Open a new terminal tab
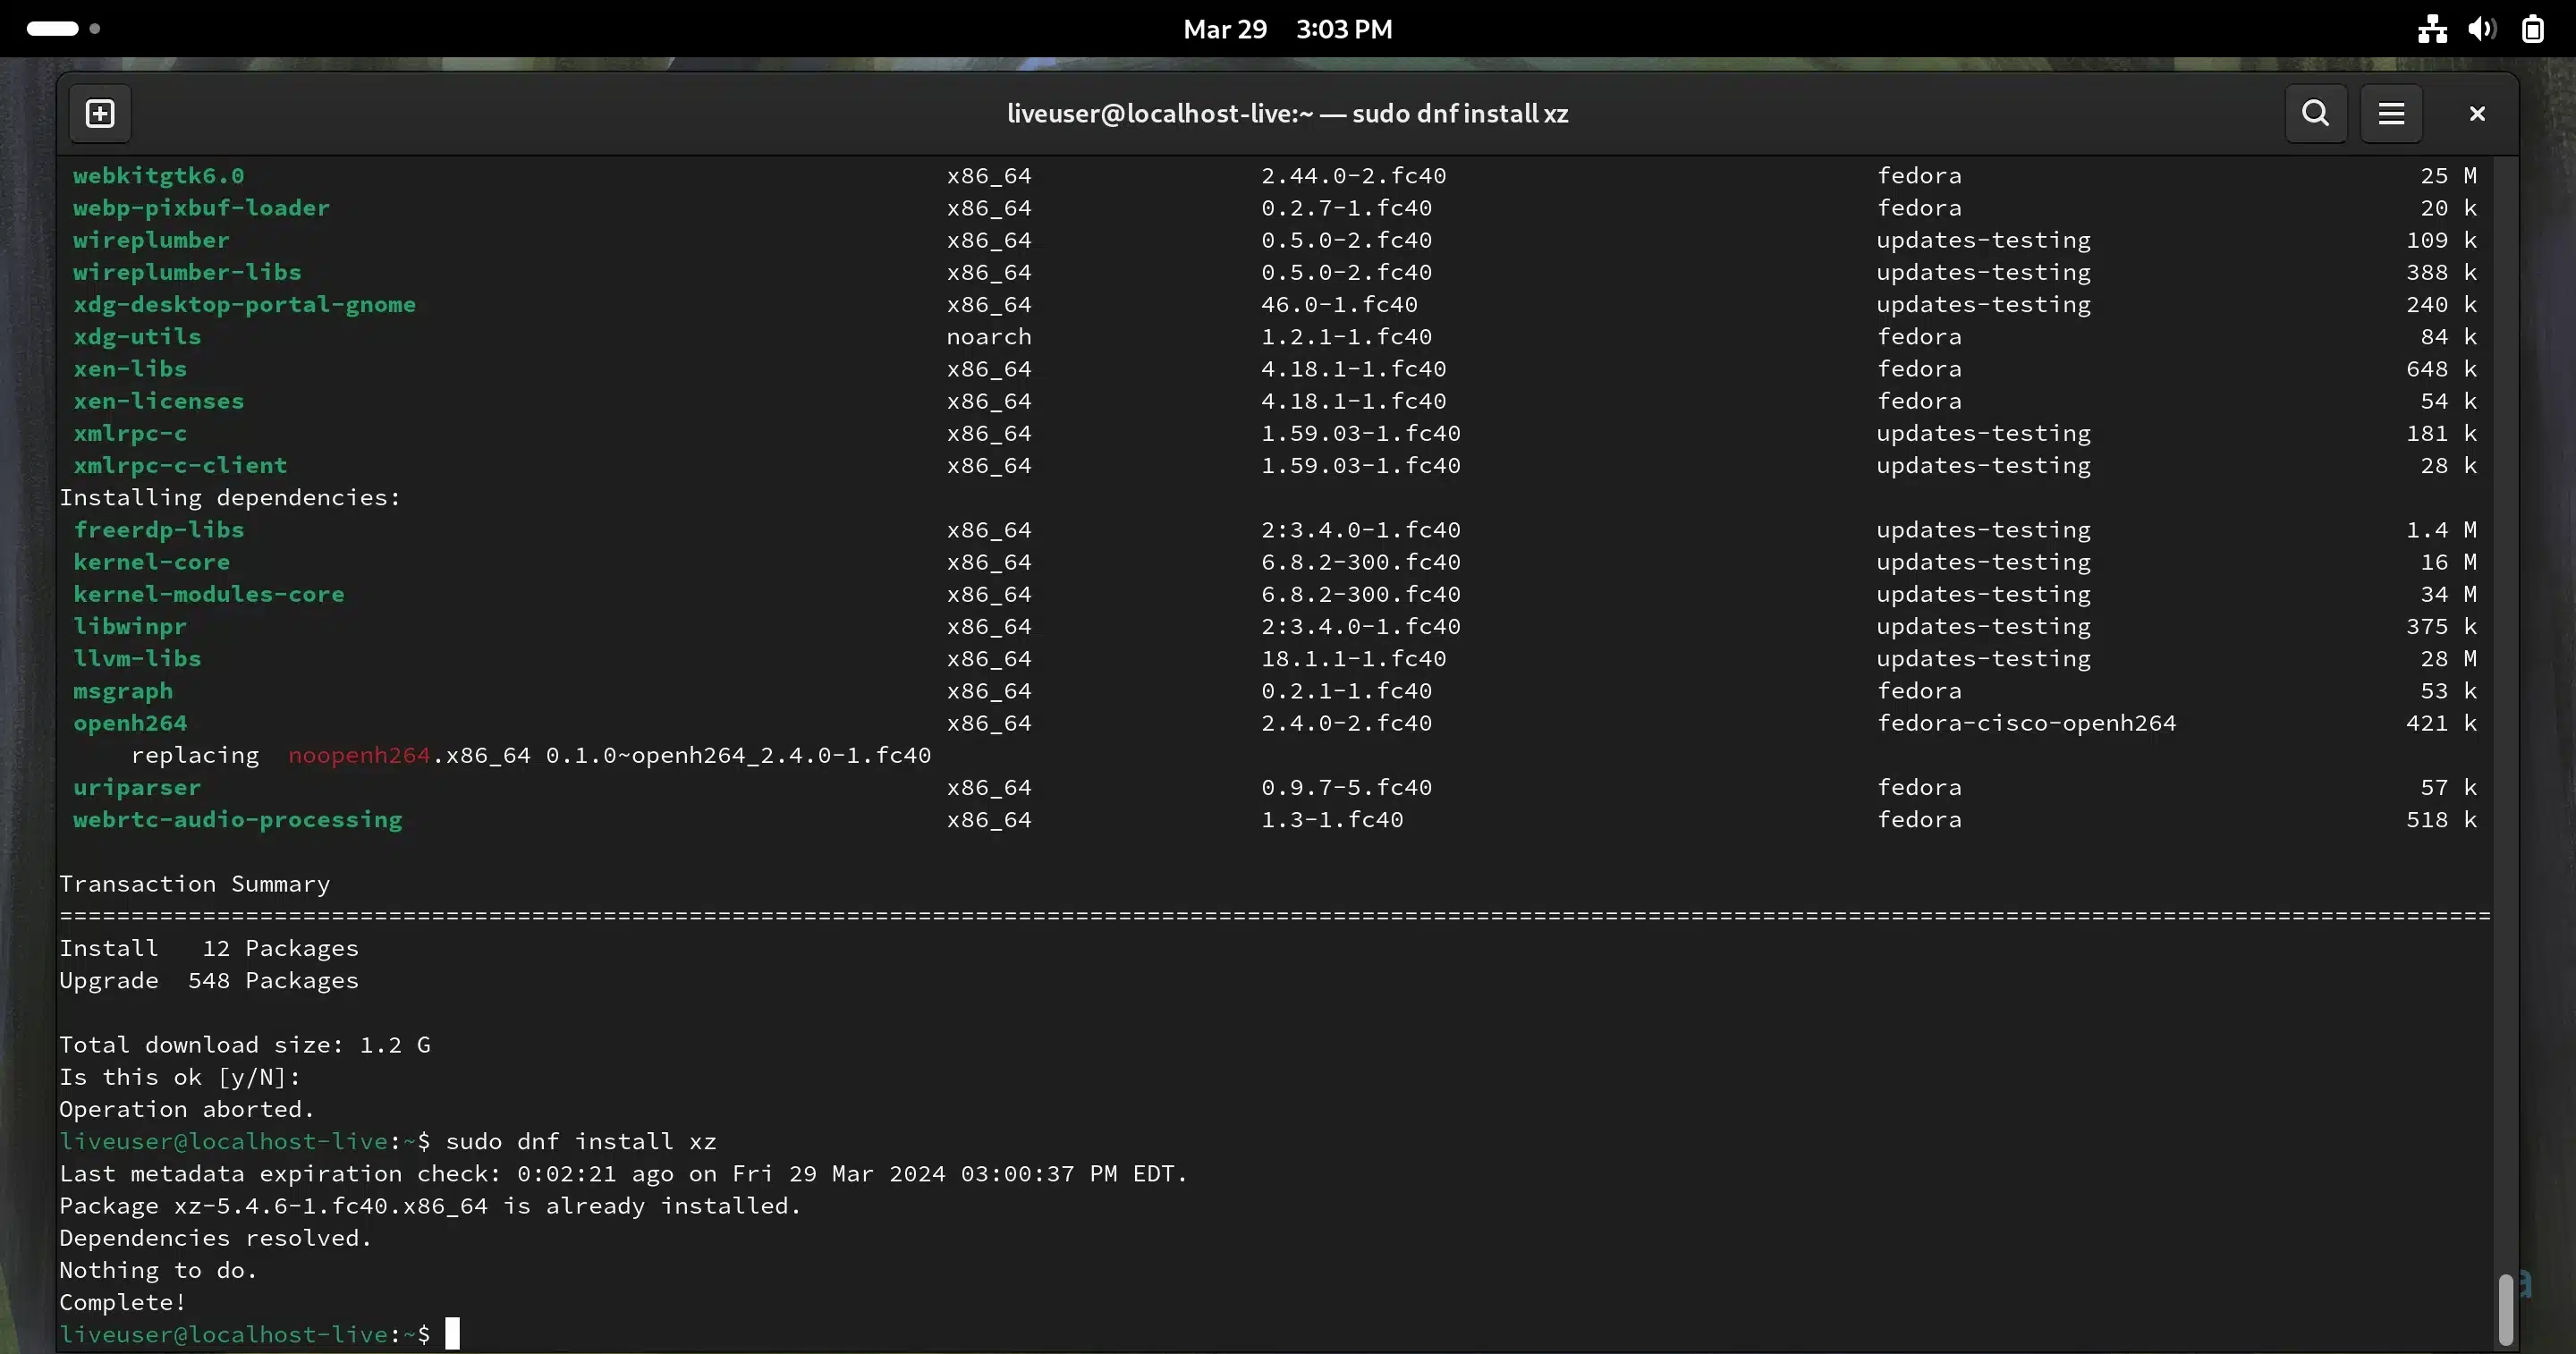This screenshot has width=2576, height=1354. 100,114
